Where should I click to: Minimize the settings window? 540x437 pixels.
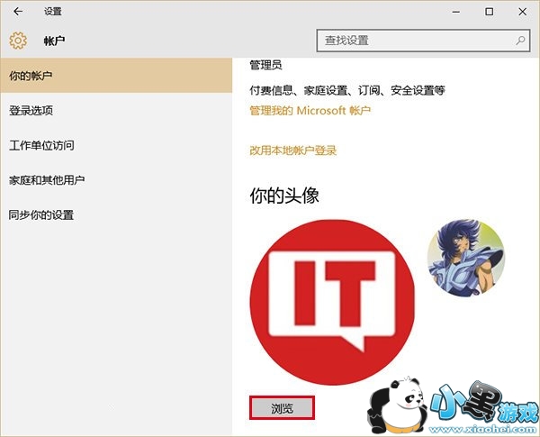click(456, 12)
